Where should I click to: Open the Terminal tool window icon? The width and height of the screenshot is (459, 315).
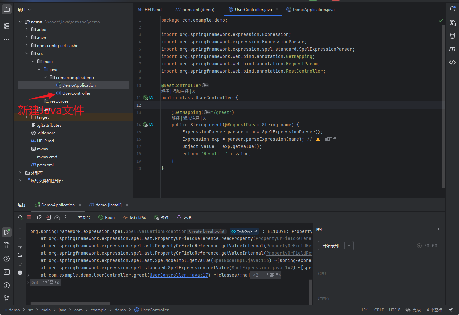tap(7, 272)
